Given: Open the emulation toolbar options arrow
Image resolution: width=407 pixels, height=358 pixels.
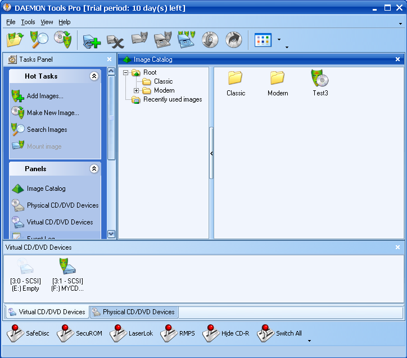Looking at the screenshot, I should (x=309, y=341).
